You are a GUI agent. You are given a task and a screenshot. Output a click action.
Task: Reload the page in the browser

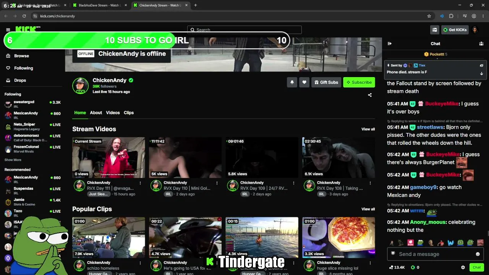[24, 16]
